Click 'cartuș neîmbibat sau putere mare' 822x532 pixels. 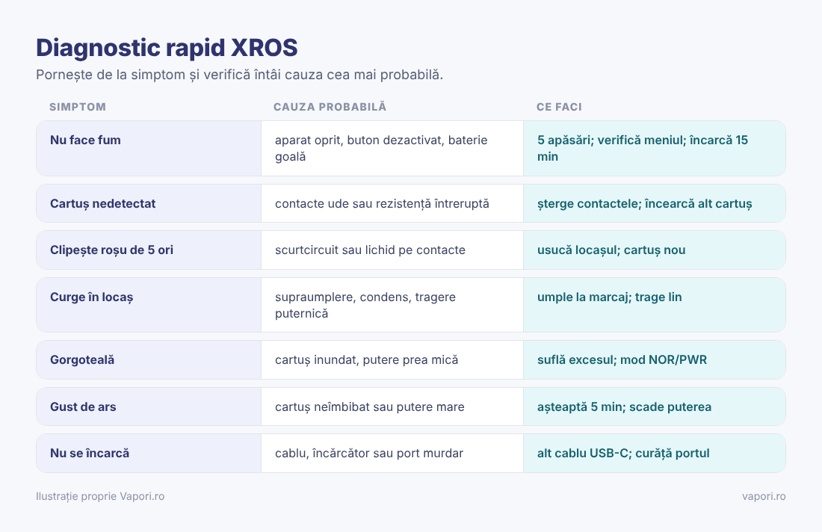370,406
